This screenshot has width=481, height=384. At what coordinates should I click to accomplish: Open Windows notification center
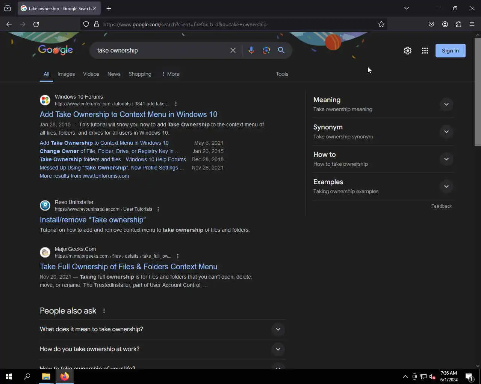click(469, 376)
